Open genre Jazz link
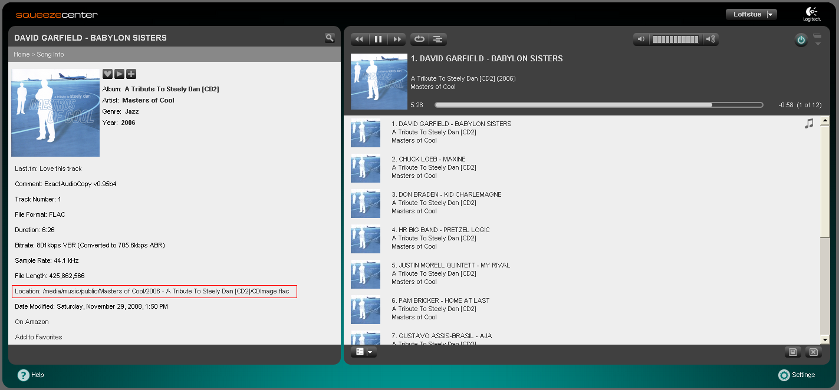Viewport: 839px width, 390px height. [131, 111]
